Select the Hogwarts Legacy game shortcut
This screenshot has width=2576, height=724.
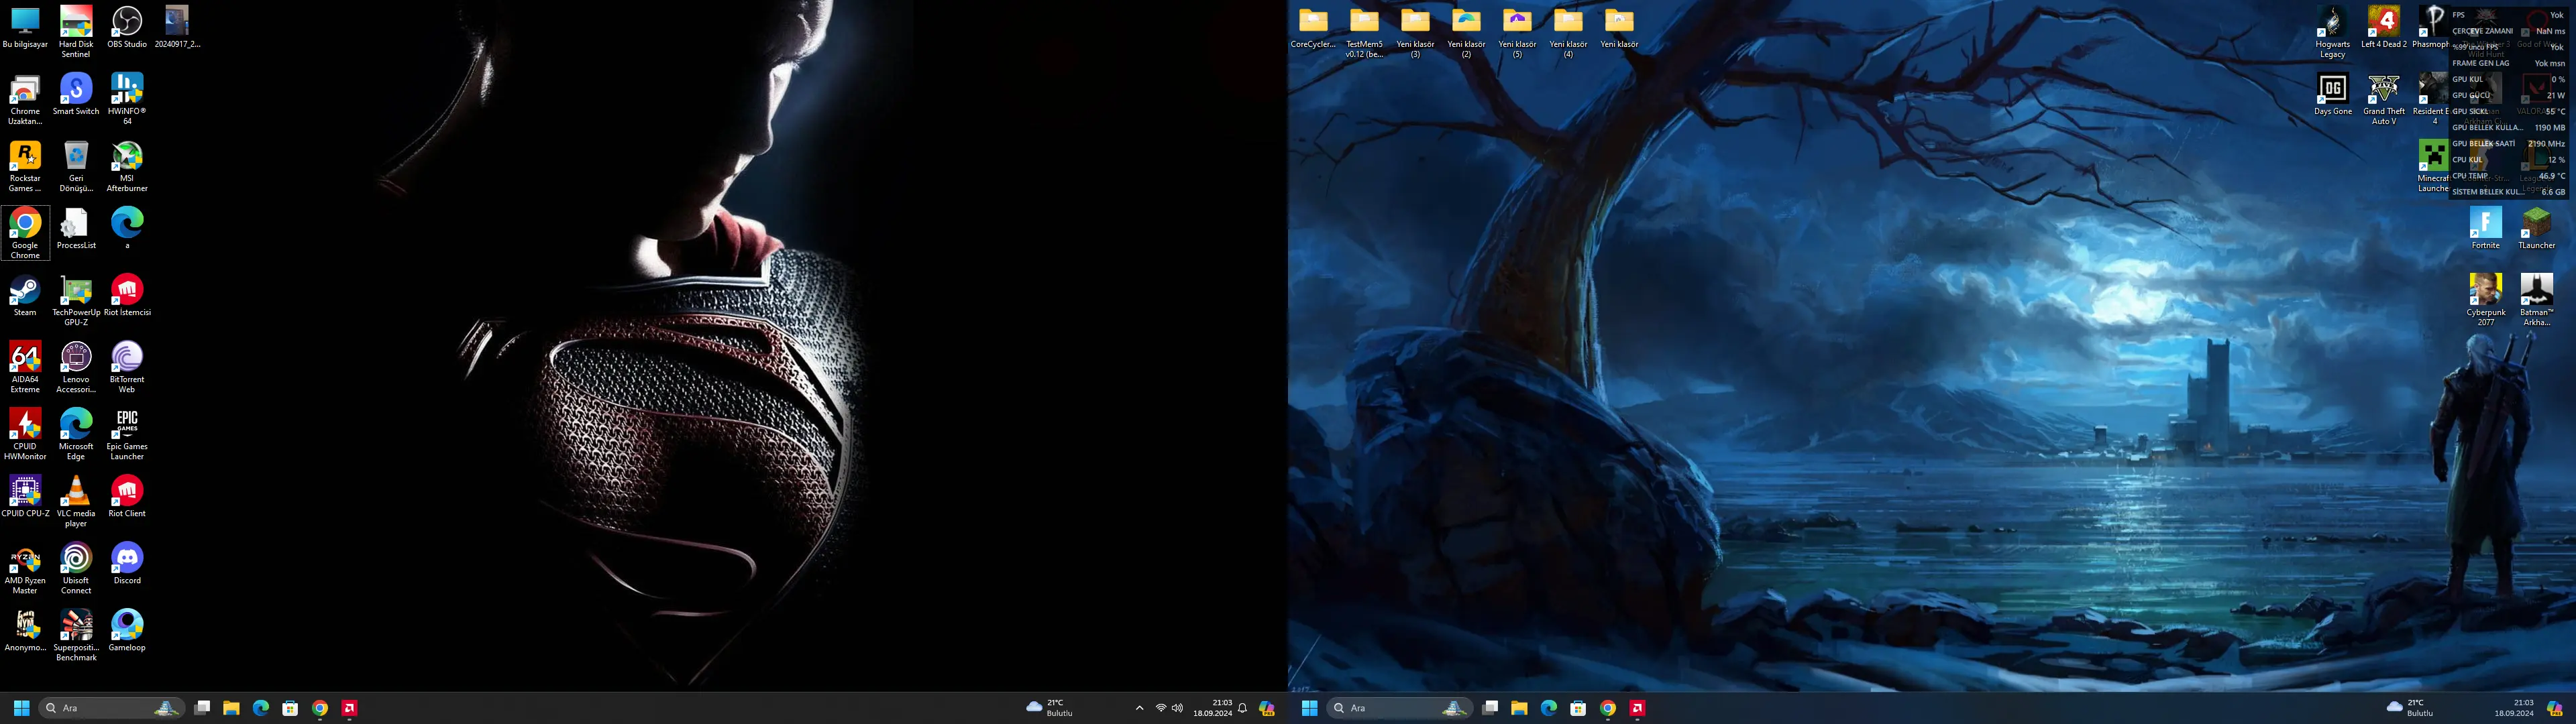pyautogui.click(x=2333, y=32)
